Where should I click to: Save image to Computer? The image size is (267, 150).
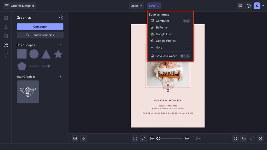point(170,21)
